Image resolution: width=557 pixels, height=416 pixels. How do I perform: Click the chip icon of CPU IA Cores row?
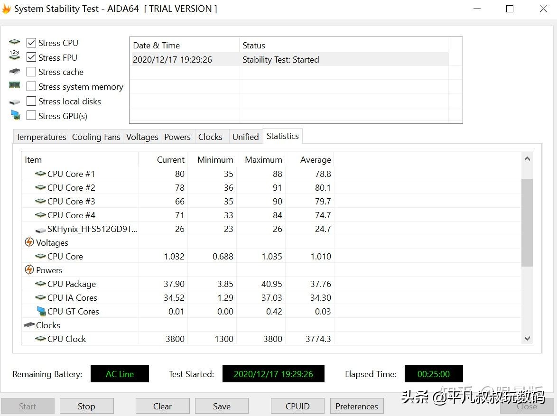[40, 297]
